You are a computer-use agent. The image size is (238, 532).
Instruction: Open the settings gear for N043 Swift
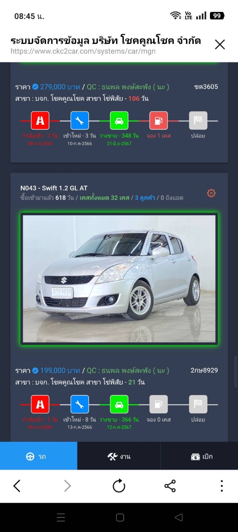click(x=211, y=193)
